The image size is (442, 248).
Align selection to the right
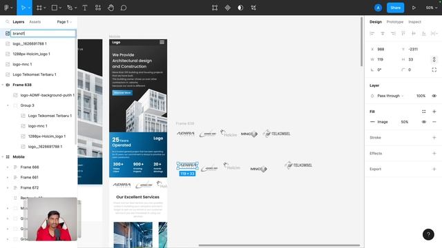pos(393,34)
